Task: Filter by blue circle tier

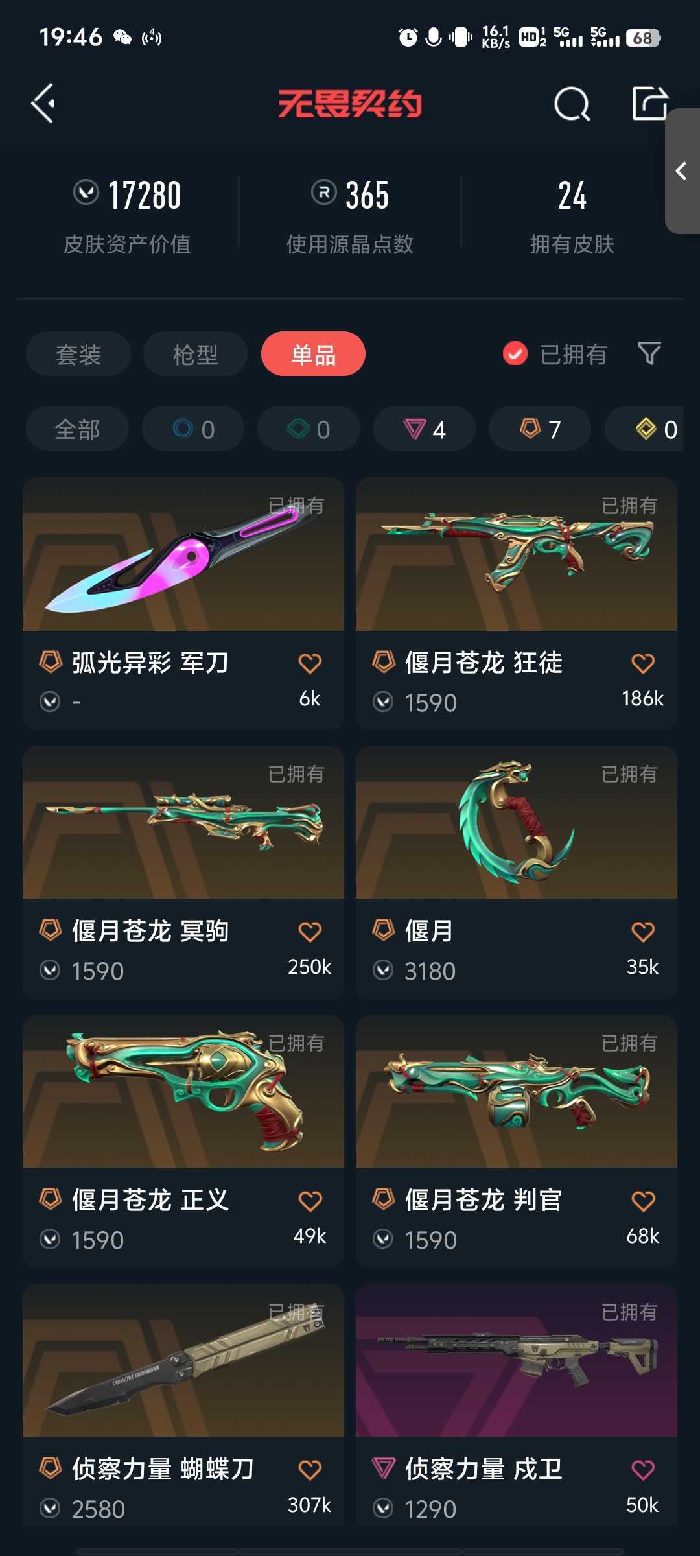Action: tap(193, 429)
